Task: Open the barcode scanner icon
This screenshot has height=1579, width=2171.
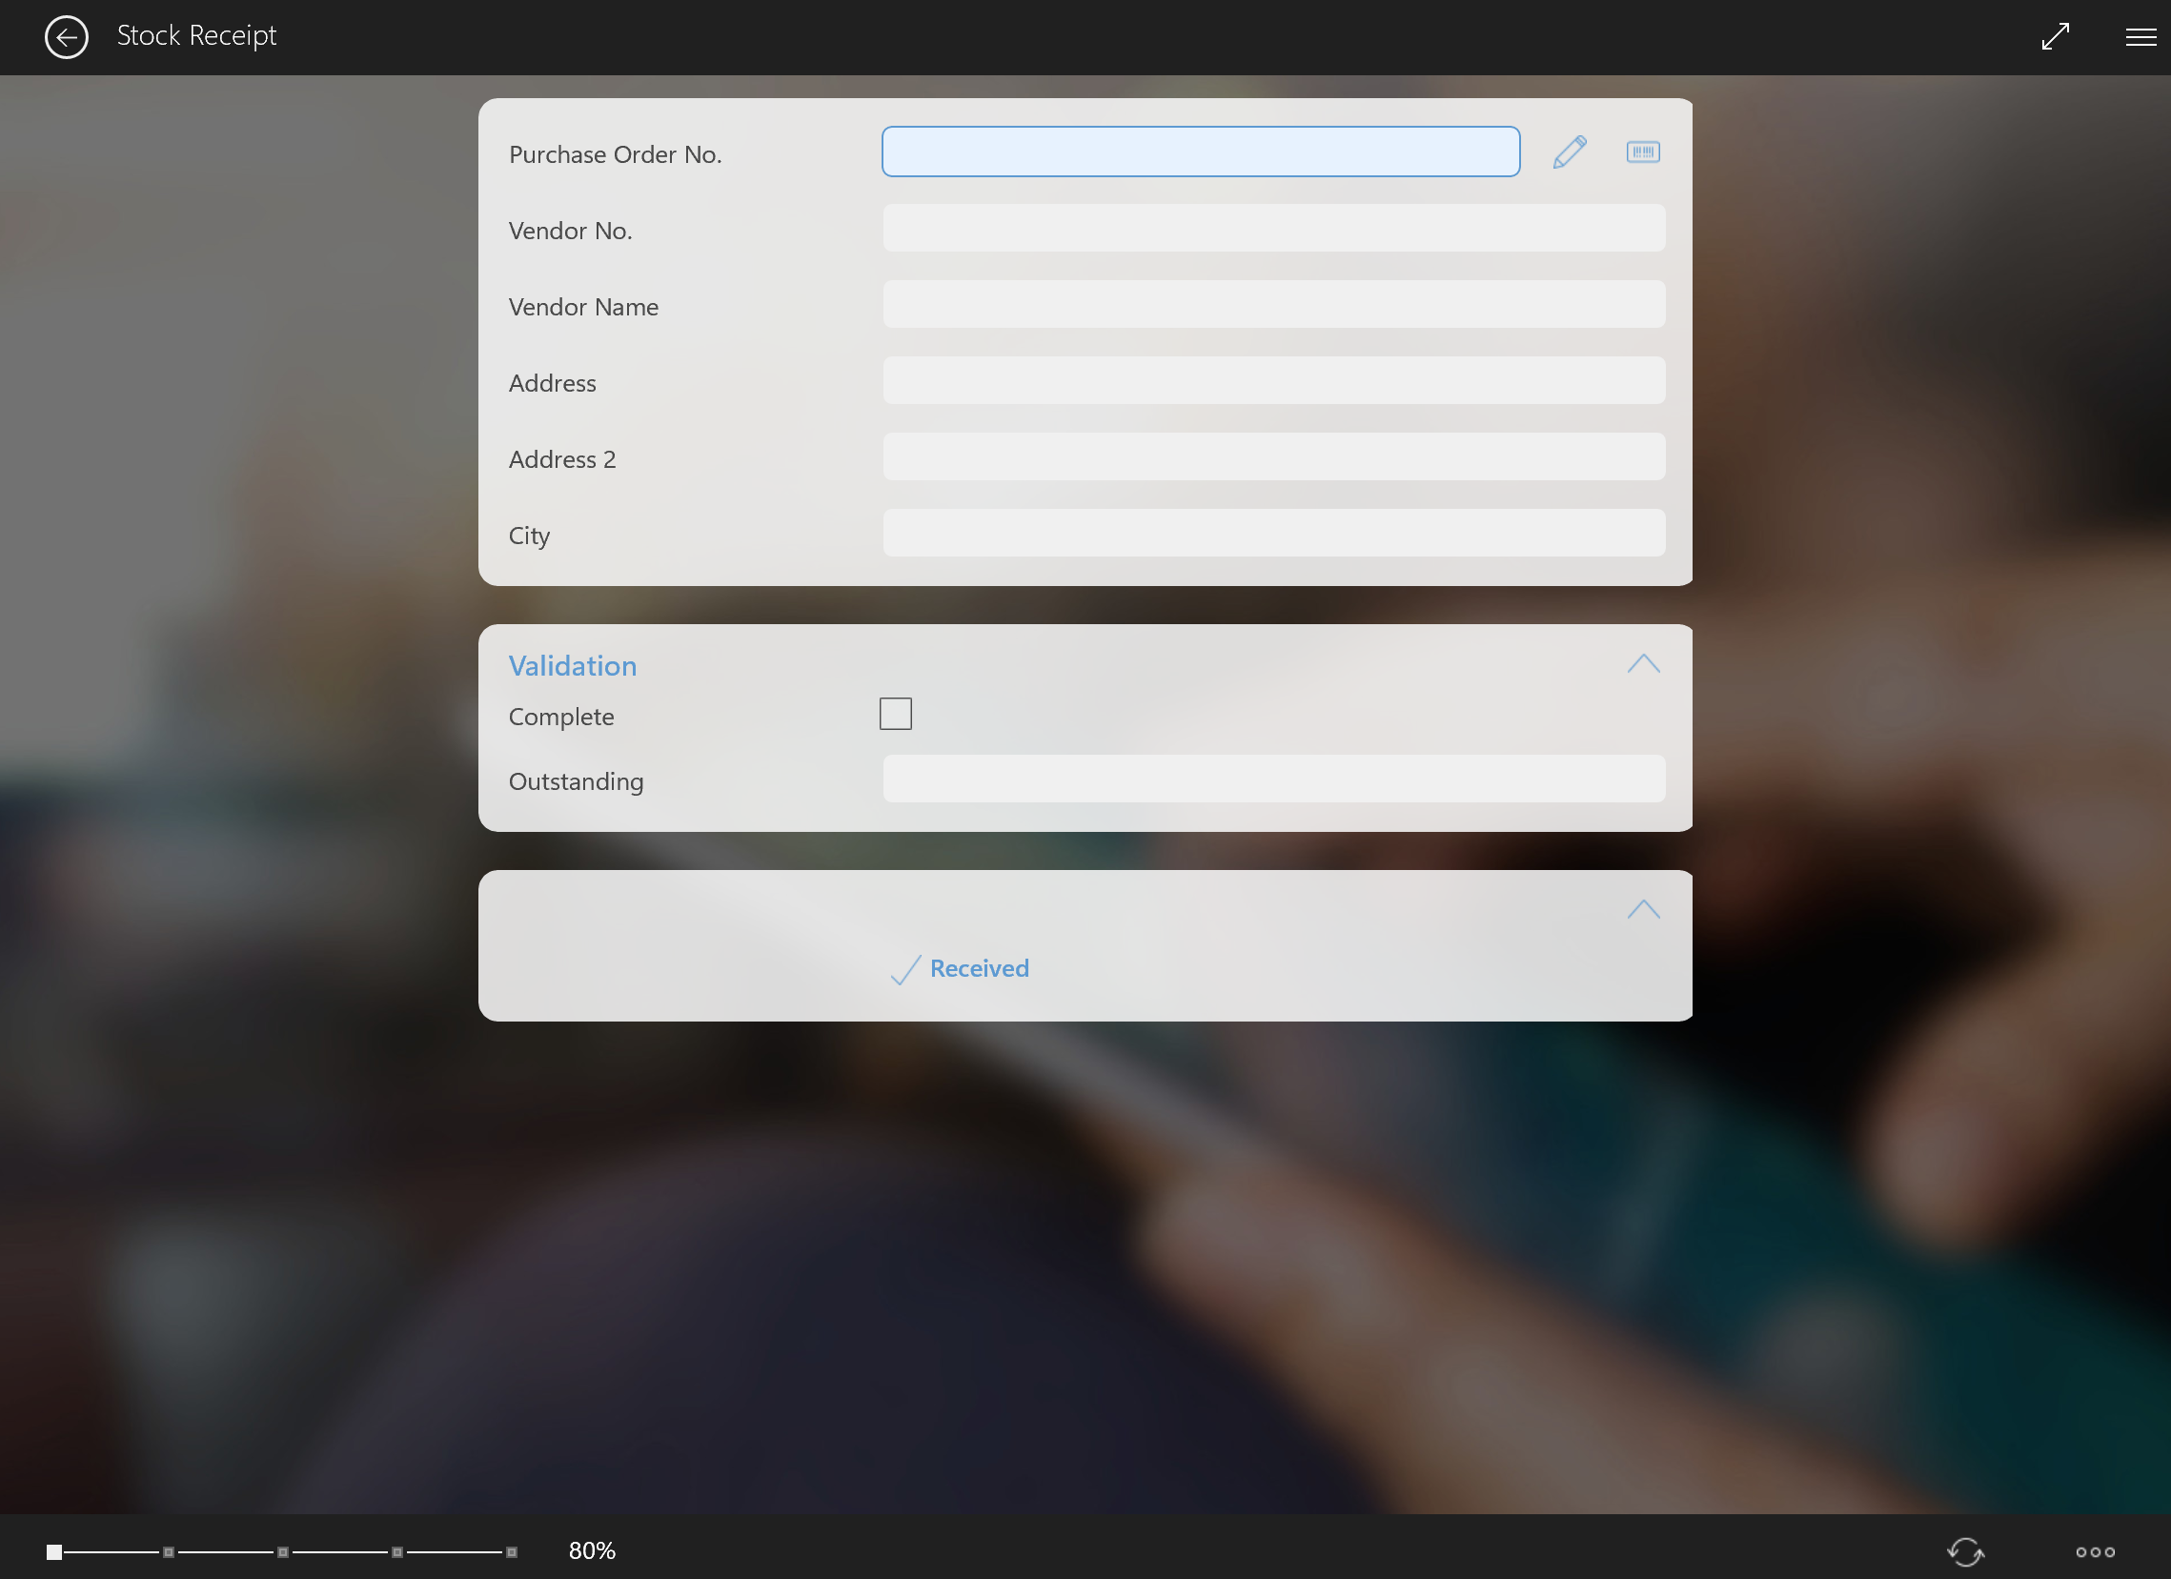Action: pyautogui.click(x=1643, y=152)
